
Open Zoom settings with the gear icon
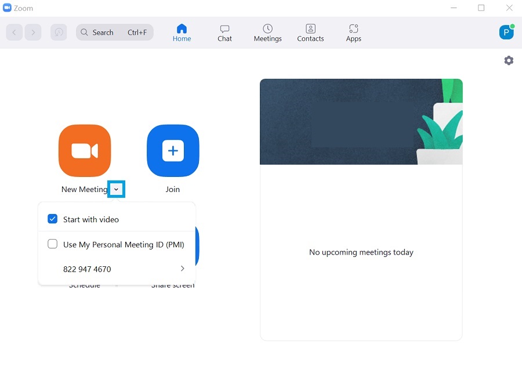[x=509, y=60]
